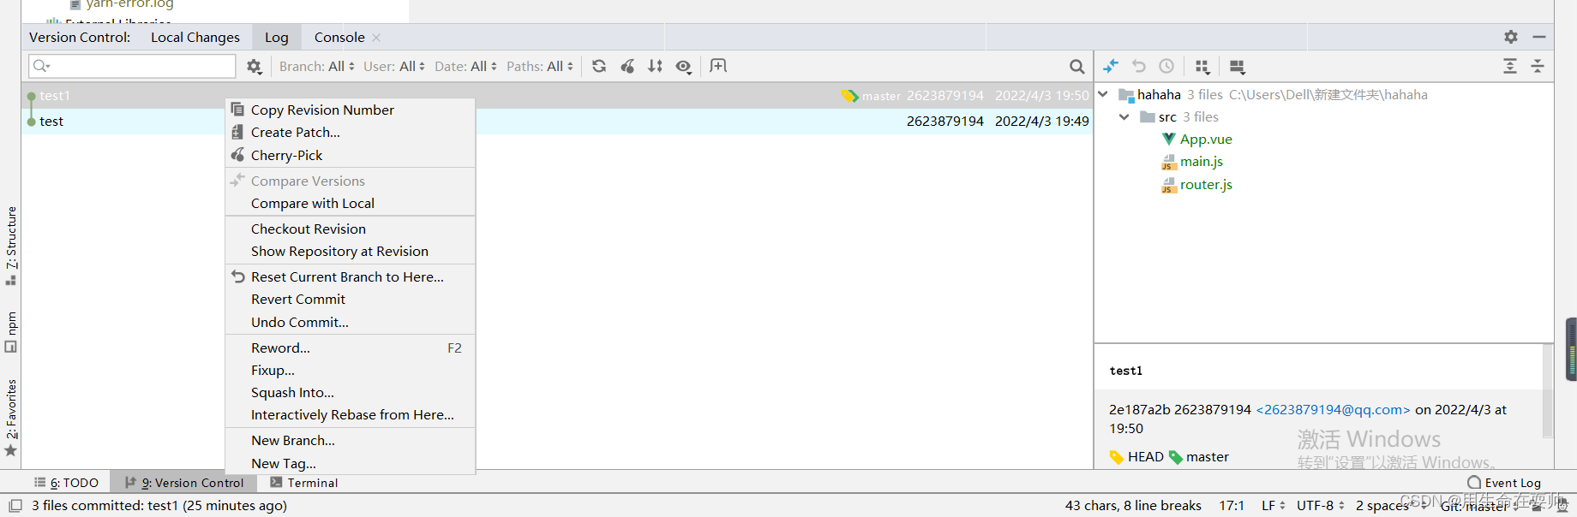Click Revert Selected Changes icon

pyautogui.click(x=1138, y=66)
